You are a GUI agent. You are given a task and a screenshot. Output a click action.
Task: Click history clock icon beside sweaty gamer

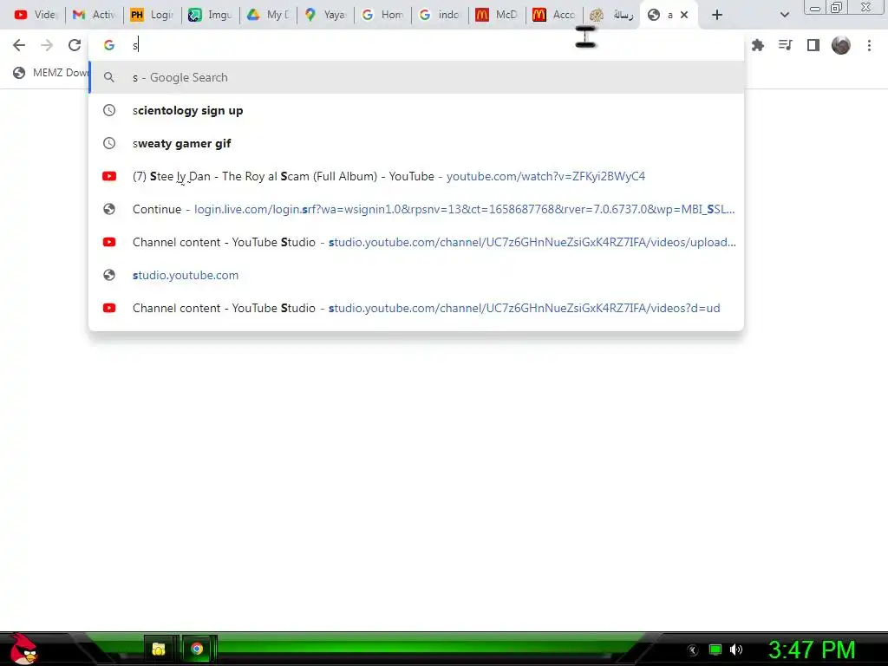(x=109, y=143)
